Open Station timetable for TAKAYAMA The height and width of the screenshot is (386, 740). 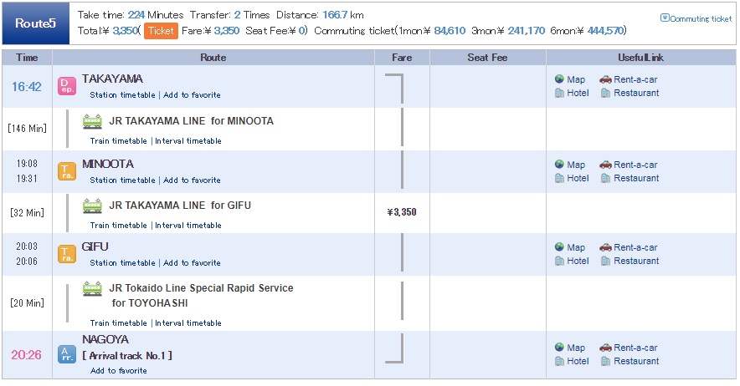point(122,94)
